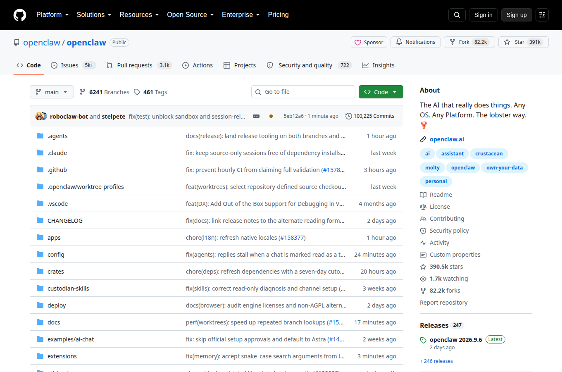Open the CHANGELOG folder
Screen dimensions: 562x372
(x=65, y=220)
